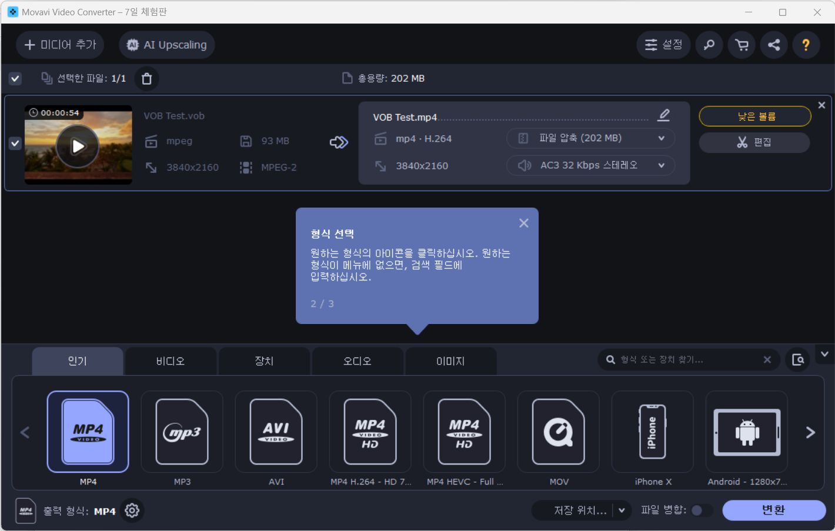Viewport: 835px width, 531px height.
Task: Click the 저장 위치 save location button
Action: tap(579, 510)
